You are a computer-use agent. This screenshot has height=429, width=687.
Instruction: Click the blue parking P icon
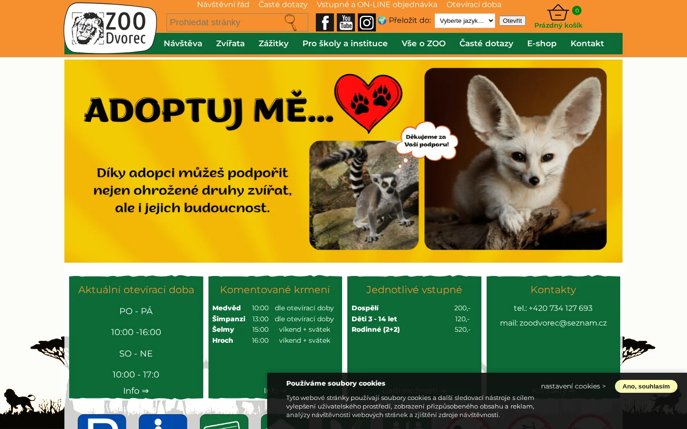[x=102, y=421]
